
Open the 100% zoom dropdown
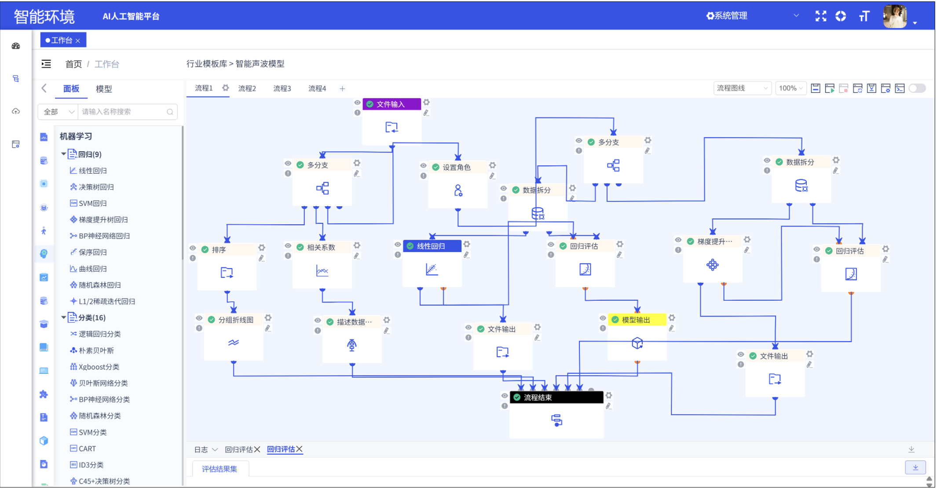[791, 88]
